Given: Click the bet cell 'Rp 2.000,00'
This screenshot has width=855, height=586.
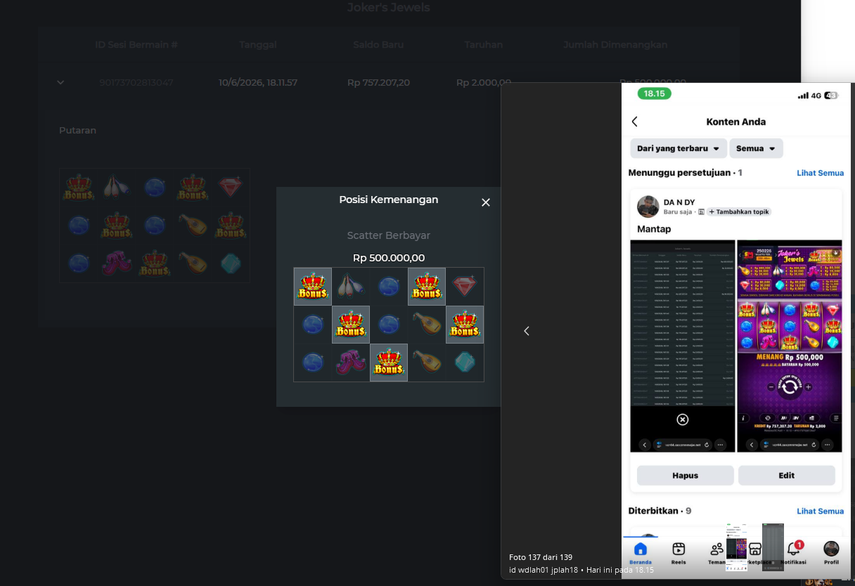Looking at the screenshot, I should point(483,82).
